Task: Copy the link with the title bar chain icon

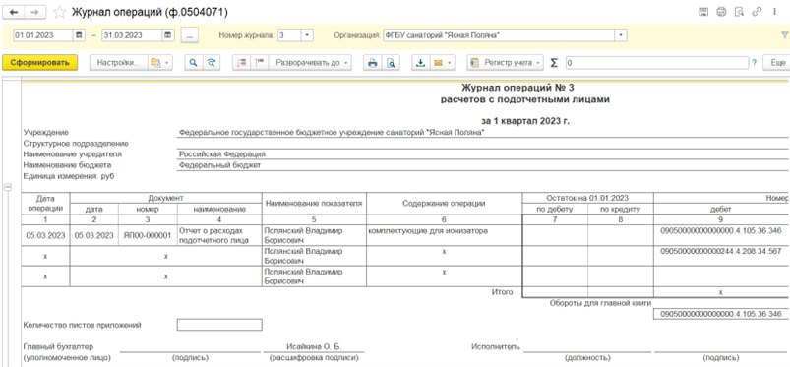Action: [x=757, y=12]
